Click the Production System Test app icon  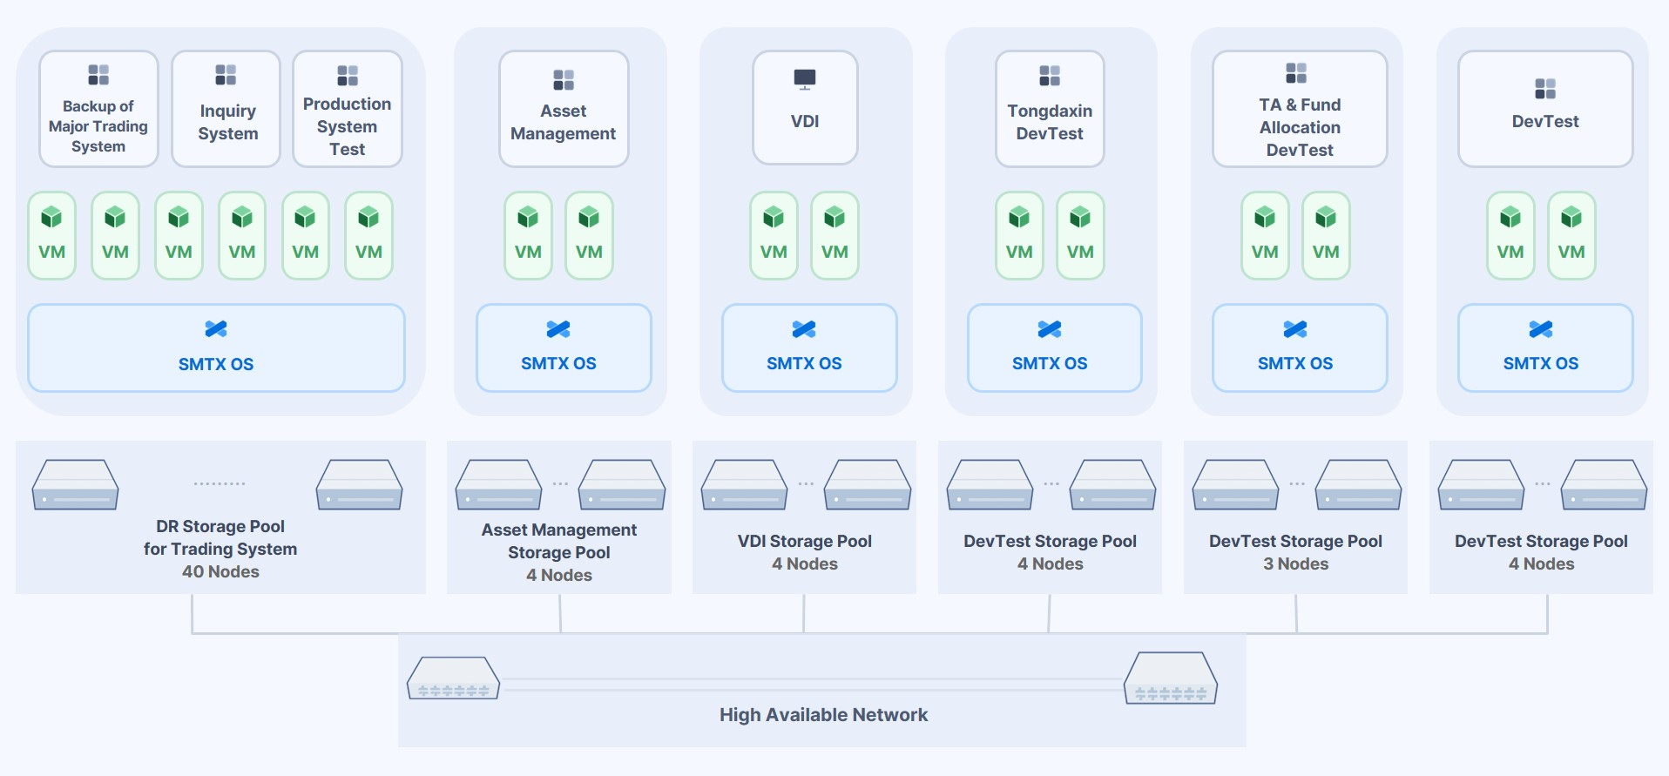pyautogui.click(x=348, y=76)
